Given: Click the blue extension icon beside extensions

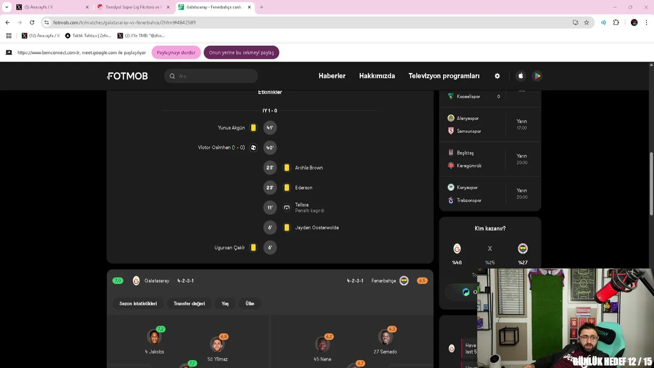Looking at the screenshot, I should point(603,22).
